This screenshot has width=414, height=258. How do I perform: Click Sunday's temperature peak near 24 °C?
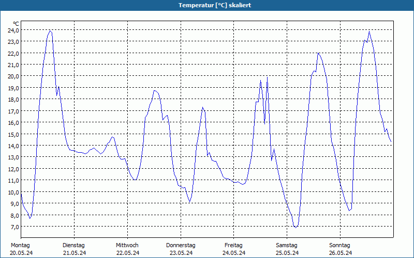pyautogui.click(x=369, y=31)
